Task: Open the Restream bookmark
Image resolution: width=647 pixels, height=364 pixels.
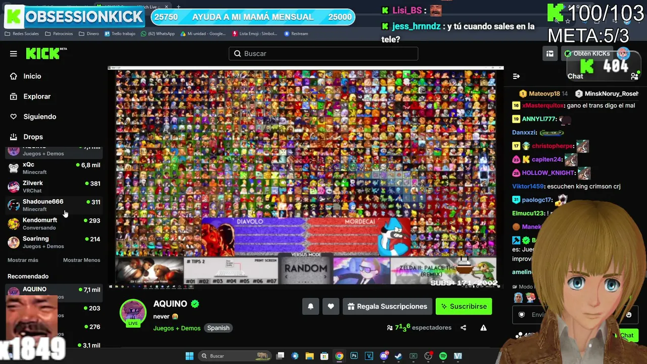Action: click(x=296, y=34)
